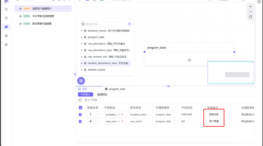Confirm the program_ alias with blue checkmark
This screenshot has width=263, height=146.
click(x=119, y=115)
